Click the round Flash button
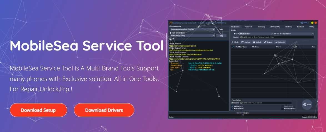 [x=307, y=105]
